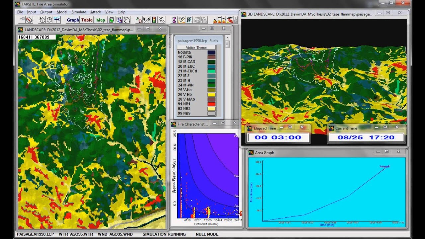Open the Output menu

click(46, 12)
